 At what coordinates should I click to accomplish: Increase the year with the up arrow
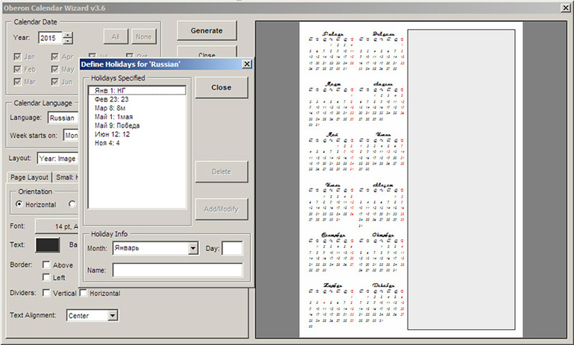(69, 34)
